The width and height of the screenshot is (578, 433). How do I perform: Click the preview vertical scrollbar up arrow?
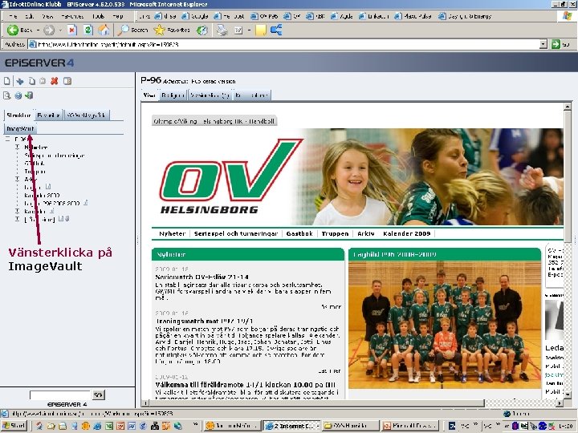[x=568, y=107]
